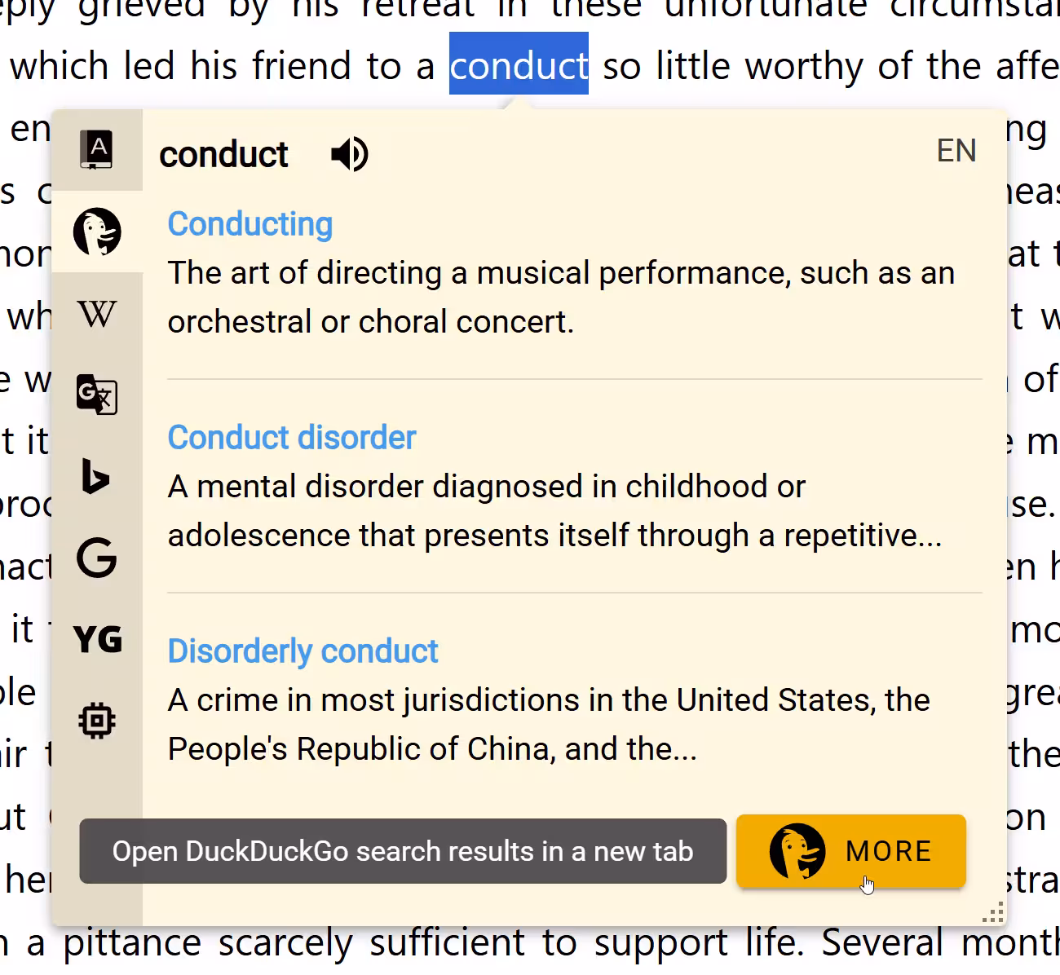
Task: Open the Conduct disorder result link
Action: click(x=292, y=438)
